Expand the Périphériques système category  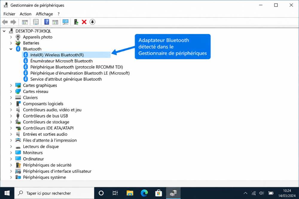click(x=11, y=177)
